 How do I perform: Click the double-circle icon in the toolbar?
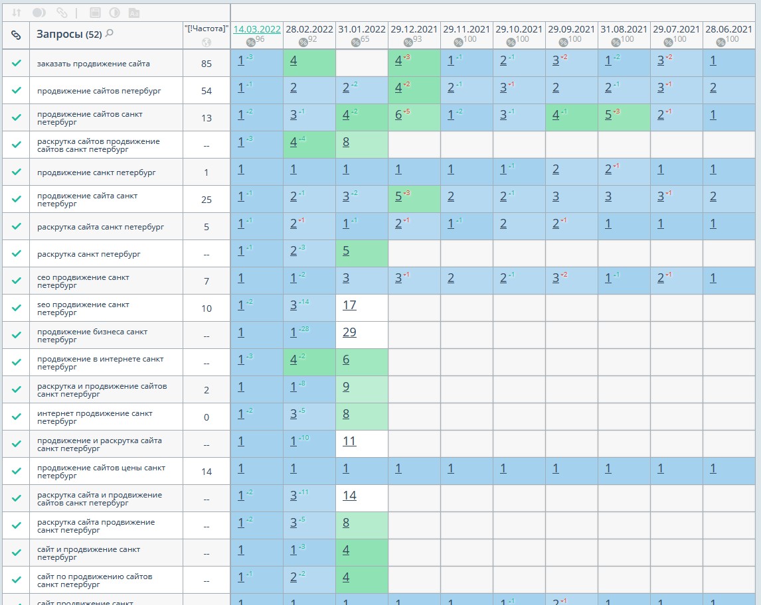tap(39, 13)
